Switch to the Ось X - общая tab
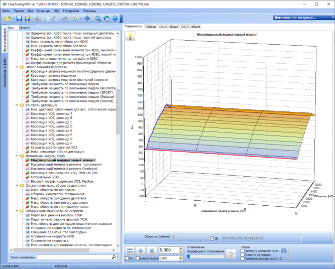The width and height of the screenshot is (335, 269). coord(169,27)
